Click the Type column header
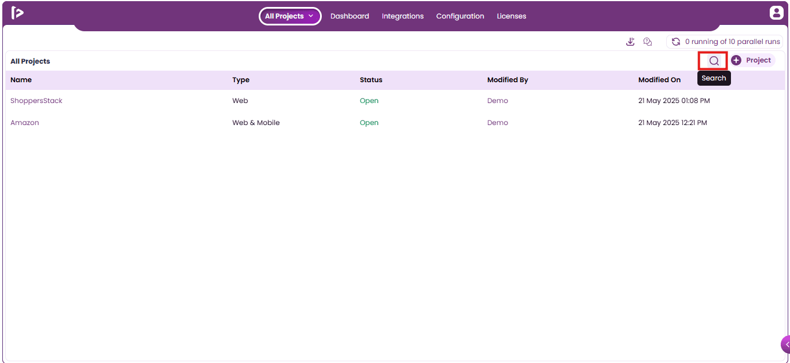 coord(241,80)
